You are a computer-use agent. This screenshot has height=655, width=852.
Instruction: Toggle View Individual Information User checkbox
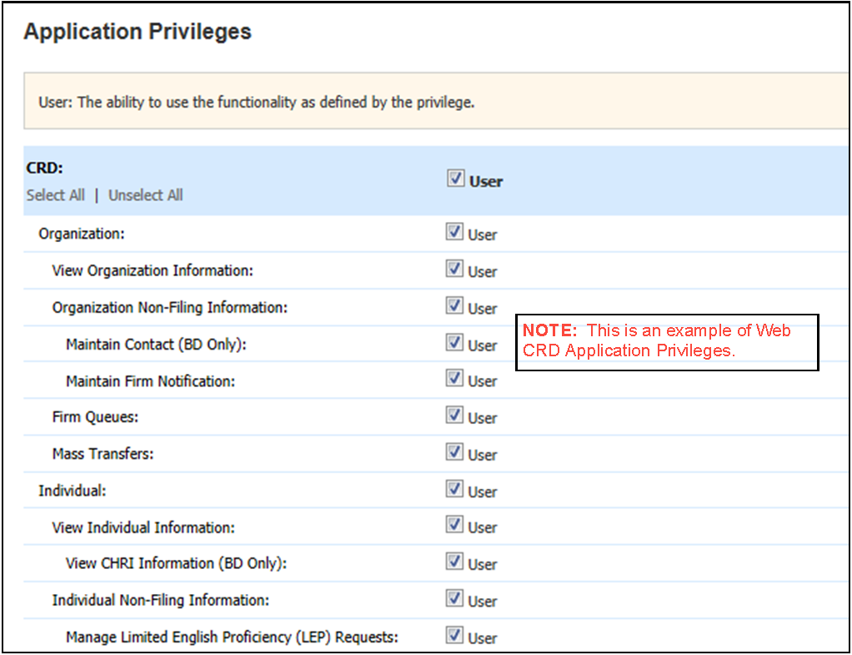[x=454, y=525]
